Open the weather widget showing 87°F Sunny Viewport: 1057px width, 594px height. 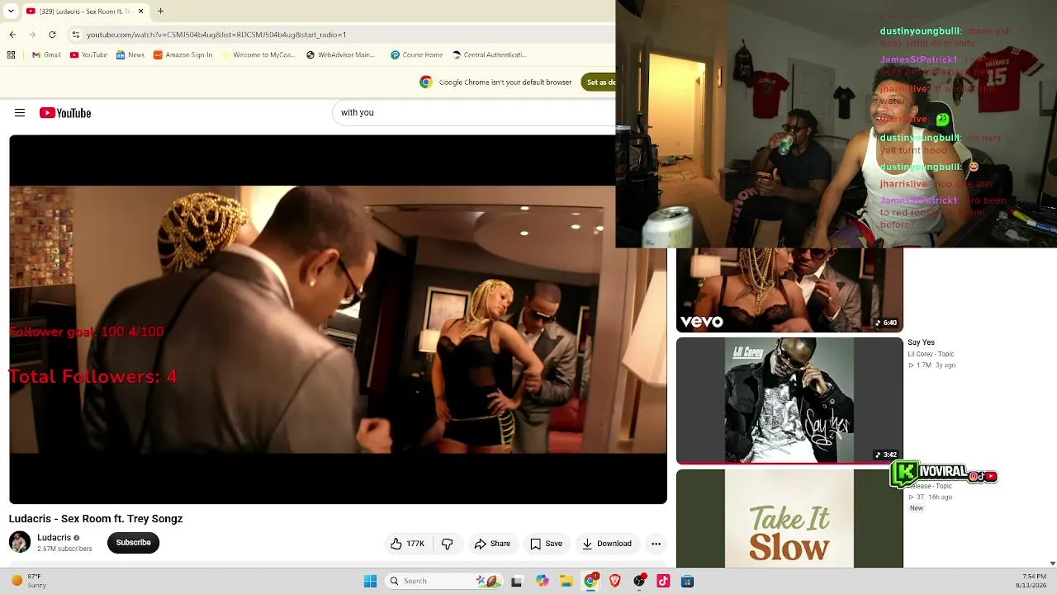pos(27,581)
